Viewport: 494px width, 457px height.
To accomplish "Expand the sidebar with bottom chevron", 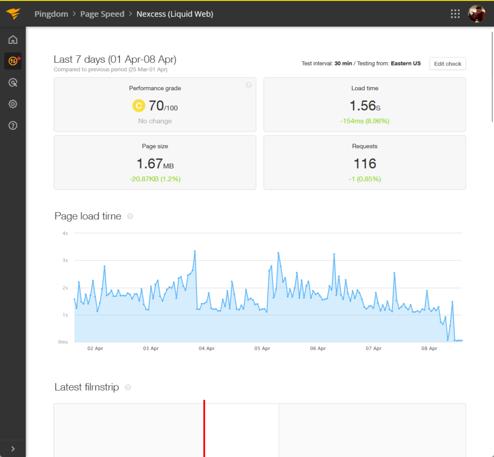I will click(x=13, y=449).
